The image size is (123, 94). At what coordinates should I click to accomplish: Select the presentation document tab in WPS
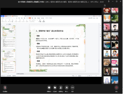(17, 16)
